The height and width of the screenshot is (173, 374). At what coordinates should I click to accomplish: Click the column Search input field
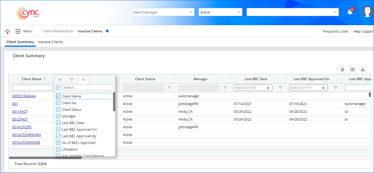coord(88,88)
